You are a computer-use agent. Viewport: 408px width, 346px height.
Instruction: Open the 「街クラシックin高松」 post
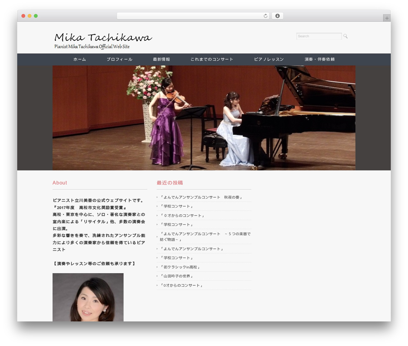180,267
